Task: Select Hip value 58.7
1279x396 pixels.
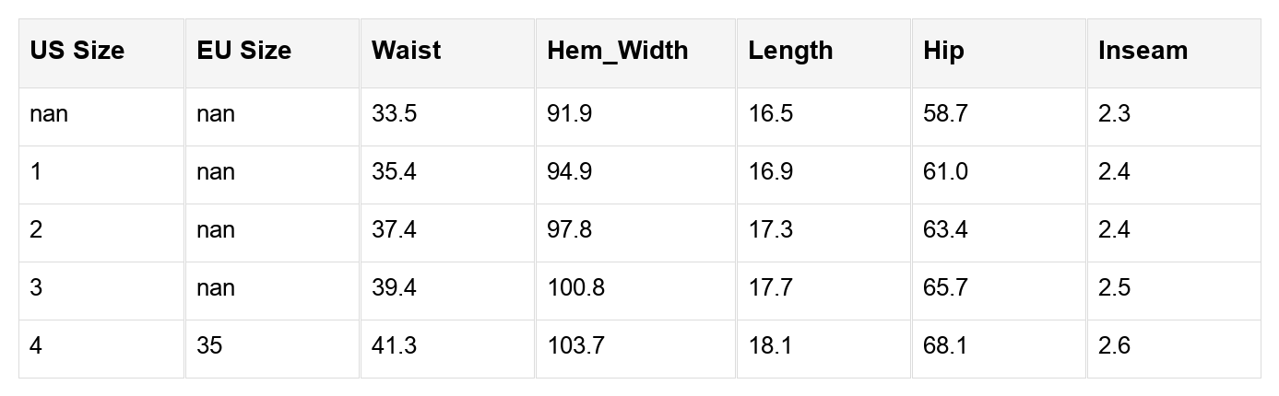Action: [x=945, y=114]
